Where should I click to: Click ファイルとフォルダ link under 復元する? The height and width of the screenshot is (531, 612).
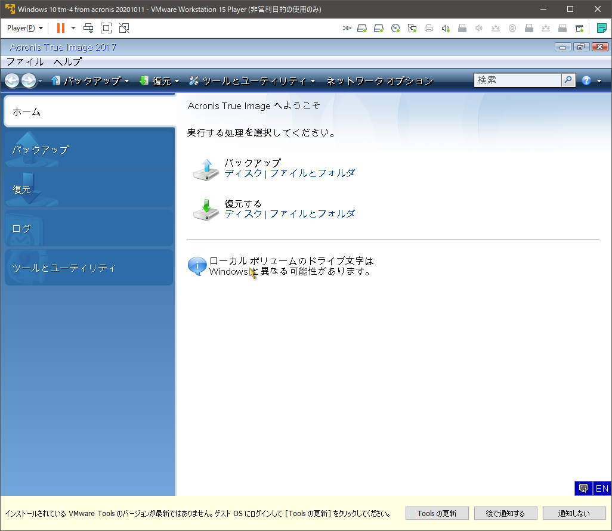point(312,213)
